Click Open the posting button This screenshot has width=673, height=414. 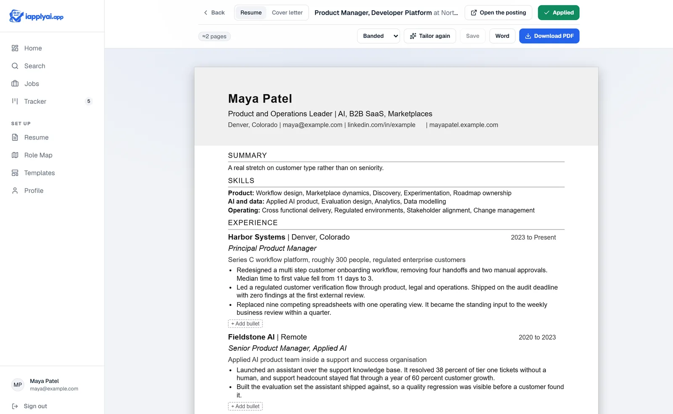(498, 13)
